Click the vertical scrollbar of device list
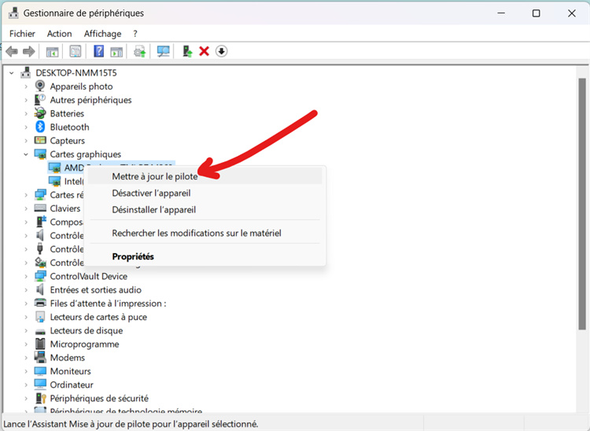Screen dimensions: 590x431 [x=582, y=204]
